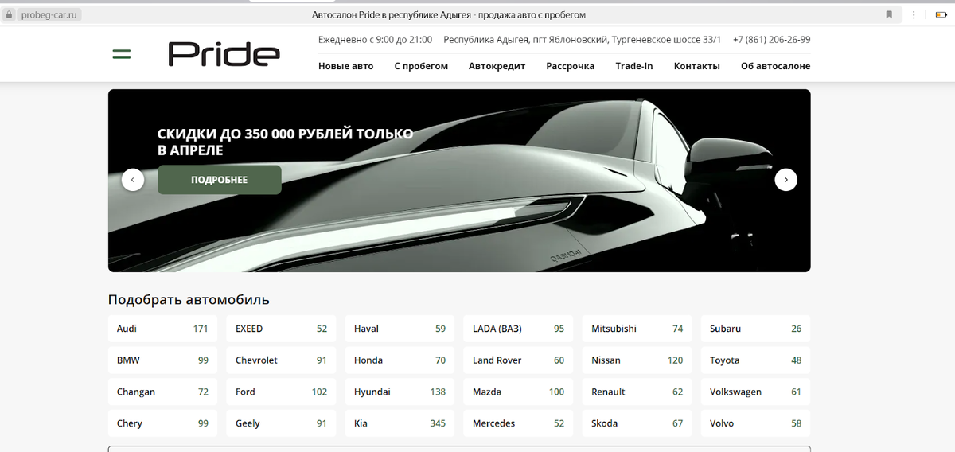
Task: Select the Mercedes brand tile
Action: (x=518, y=423)
